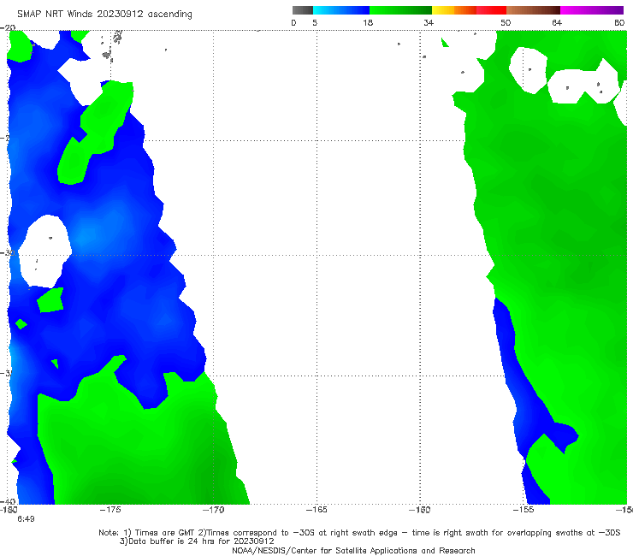The height and width of the screenshot is (556, 633).
Task: Click the color bar label 34
Action: pos(429,22)
